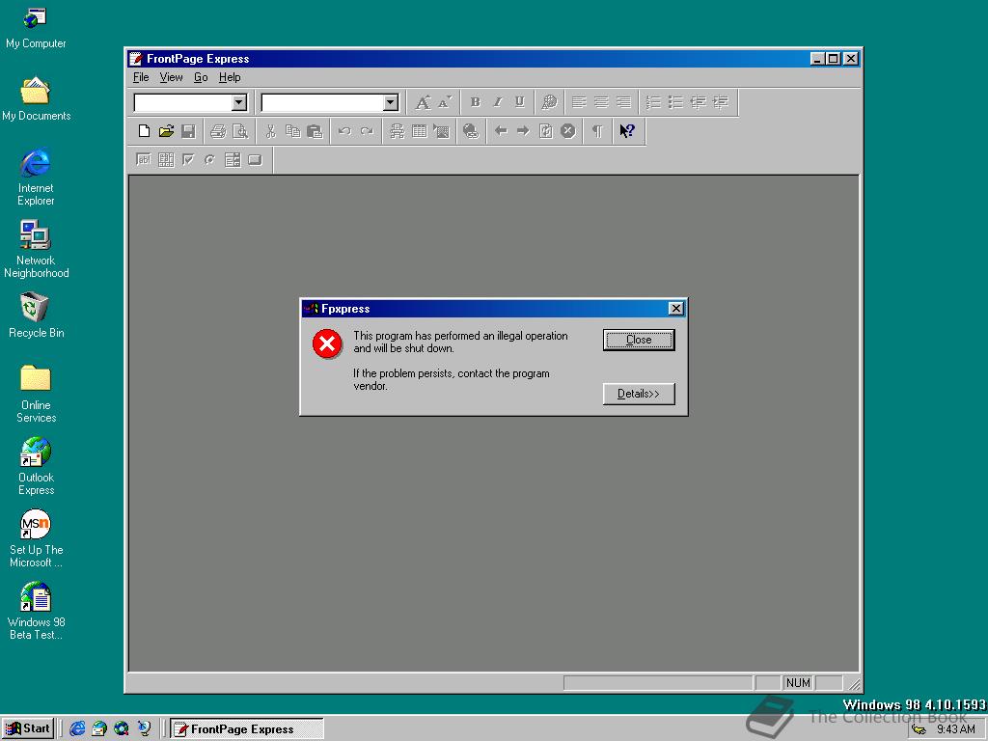The image size is (988, 741).
Task: Click the Insert Table toolbar icon
Action: pos(419,131)
